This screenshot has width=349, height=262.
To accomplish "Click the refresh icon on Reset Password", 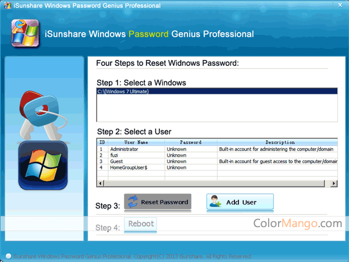I will (134, 202).
